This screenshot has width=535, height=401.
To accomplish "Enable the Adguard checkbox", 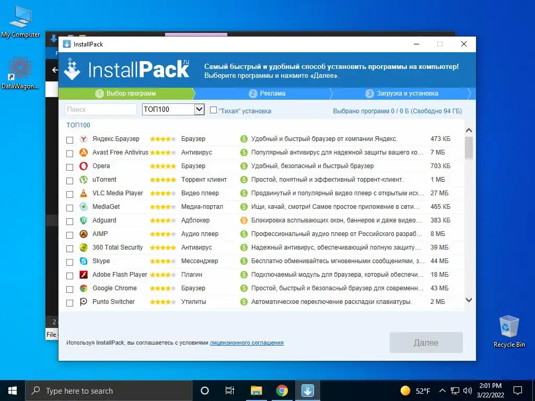I will (69, 221).
